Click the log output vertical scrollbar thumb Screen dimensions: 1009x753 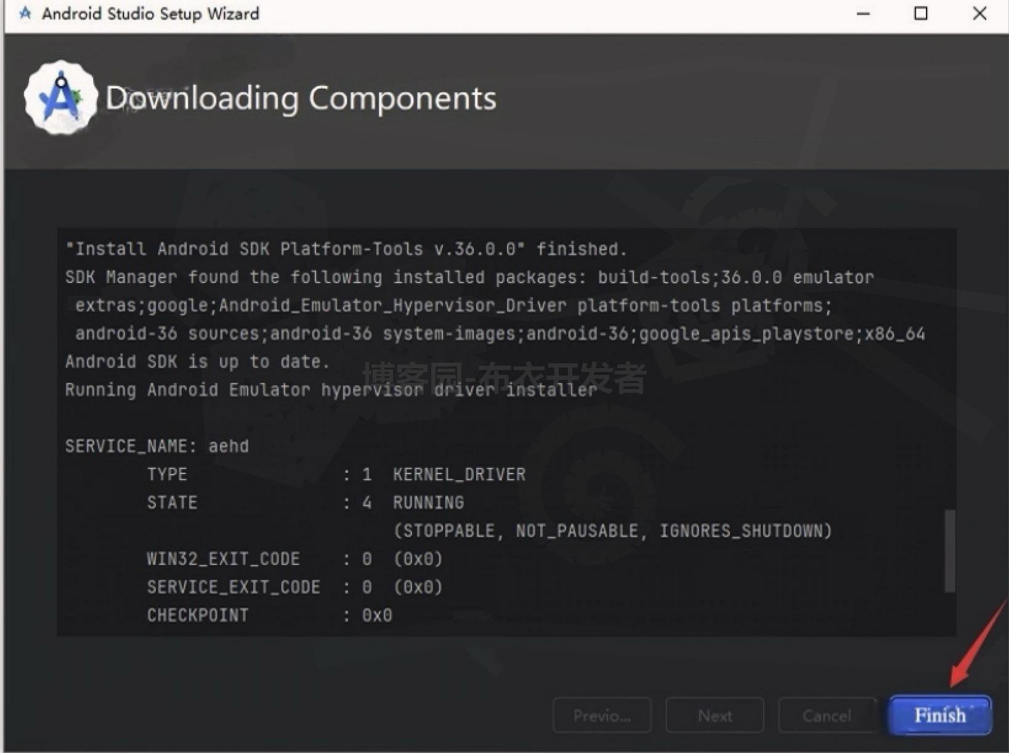(950, 551)
